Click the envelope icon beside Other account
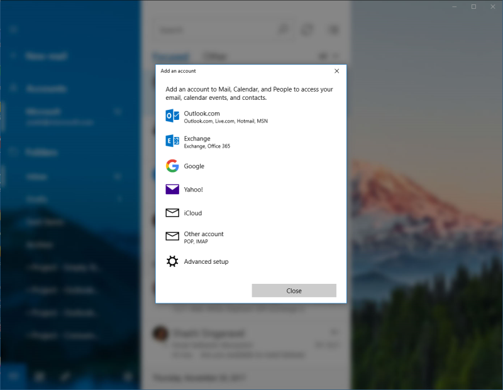 (x=172, y=236)
